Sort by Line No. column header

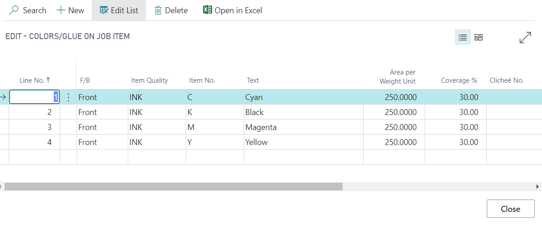(x=35, y=80)
